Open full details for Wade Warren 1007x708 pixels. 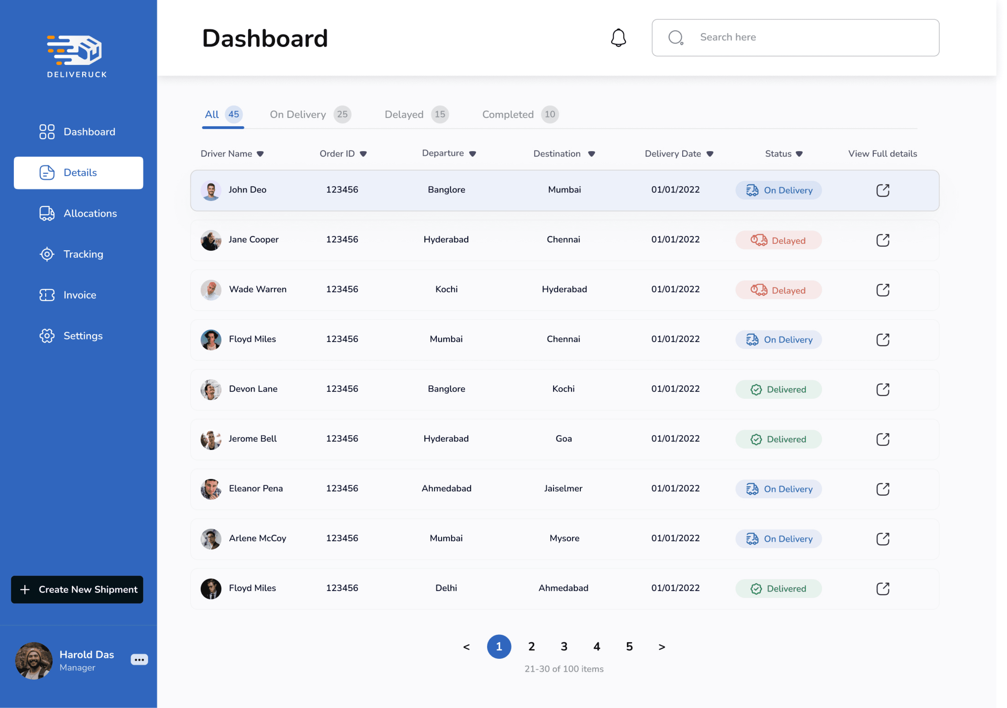coord(882,290)
